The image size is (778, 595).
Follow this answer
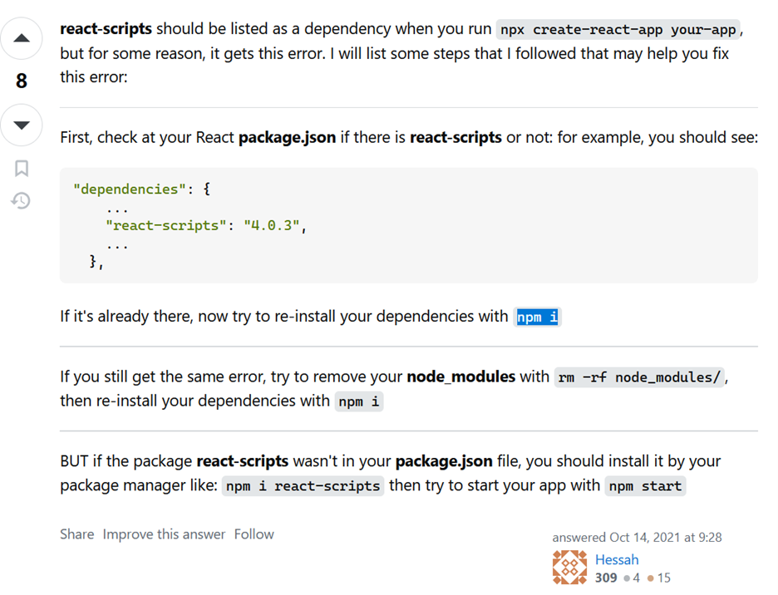point(254,534)
